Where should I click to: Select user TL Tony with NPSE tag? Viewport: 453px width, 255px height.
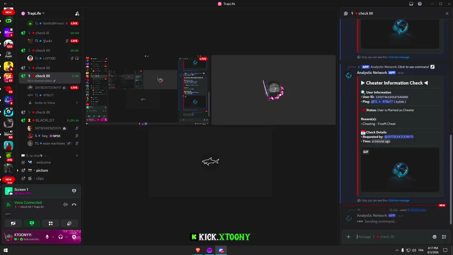[x=53, y=136]
